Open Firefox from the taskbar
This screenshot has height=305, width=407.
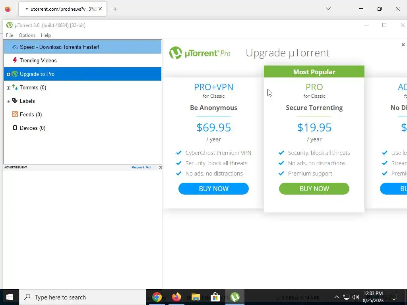(176, 297)
